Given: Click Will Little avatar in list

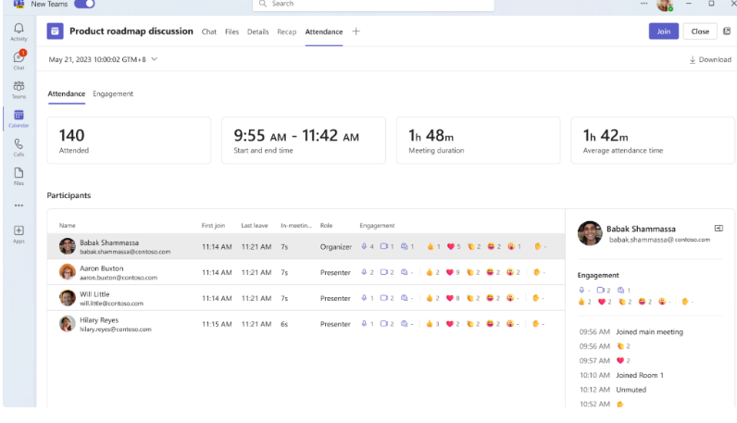Looking at the screenshot, I should point(68,297).
